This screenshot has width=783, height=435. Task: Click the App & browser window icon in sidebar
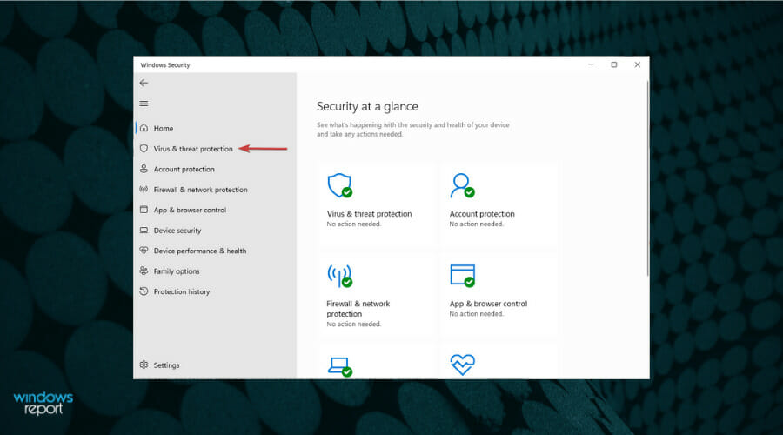(x=144, y=210)
